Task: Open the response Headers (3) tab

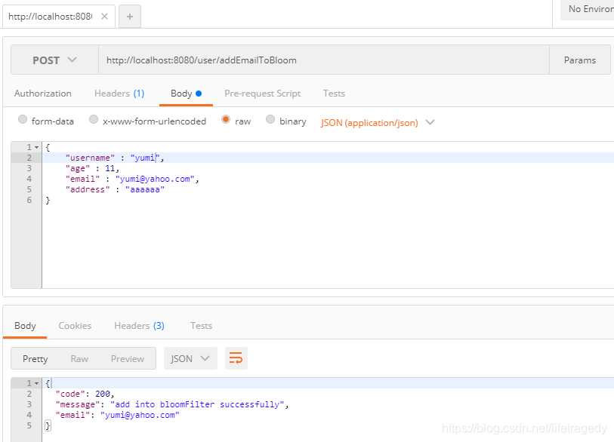Action: click(x=140, y=326)
